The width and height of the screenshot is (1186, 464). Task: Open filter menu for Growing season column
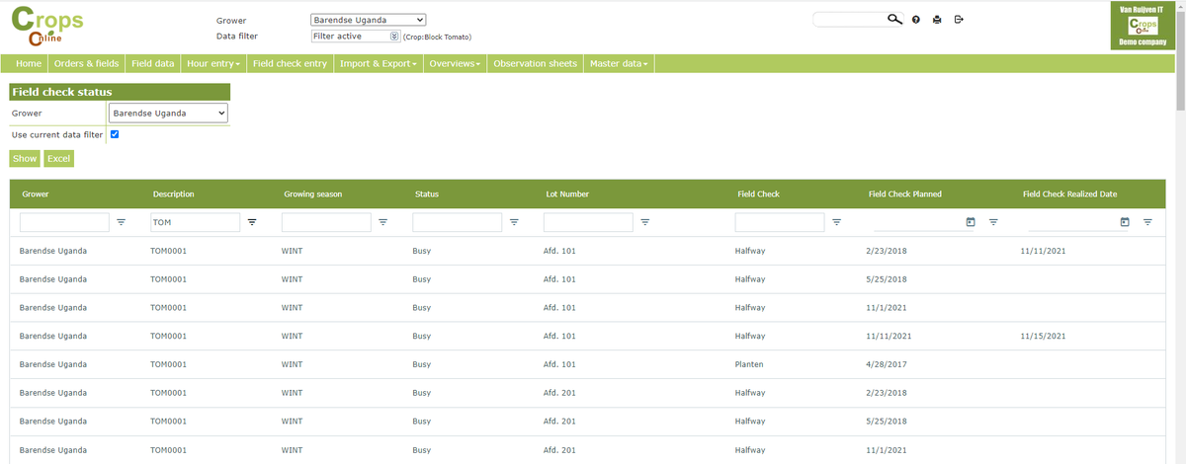382,222
